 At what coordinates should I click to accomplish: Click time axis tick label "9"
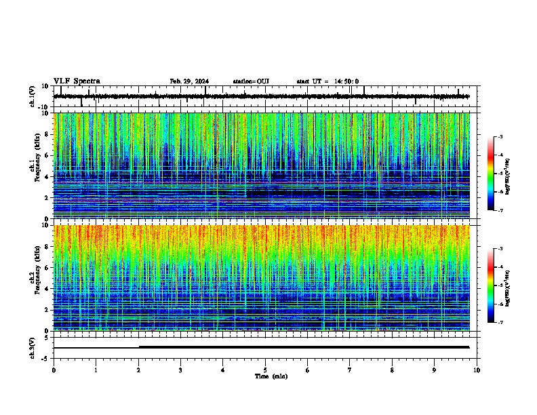point(434,370)
